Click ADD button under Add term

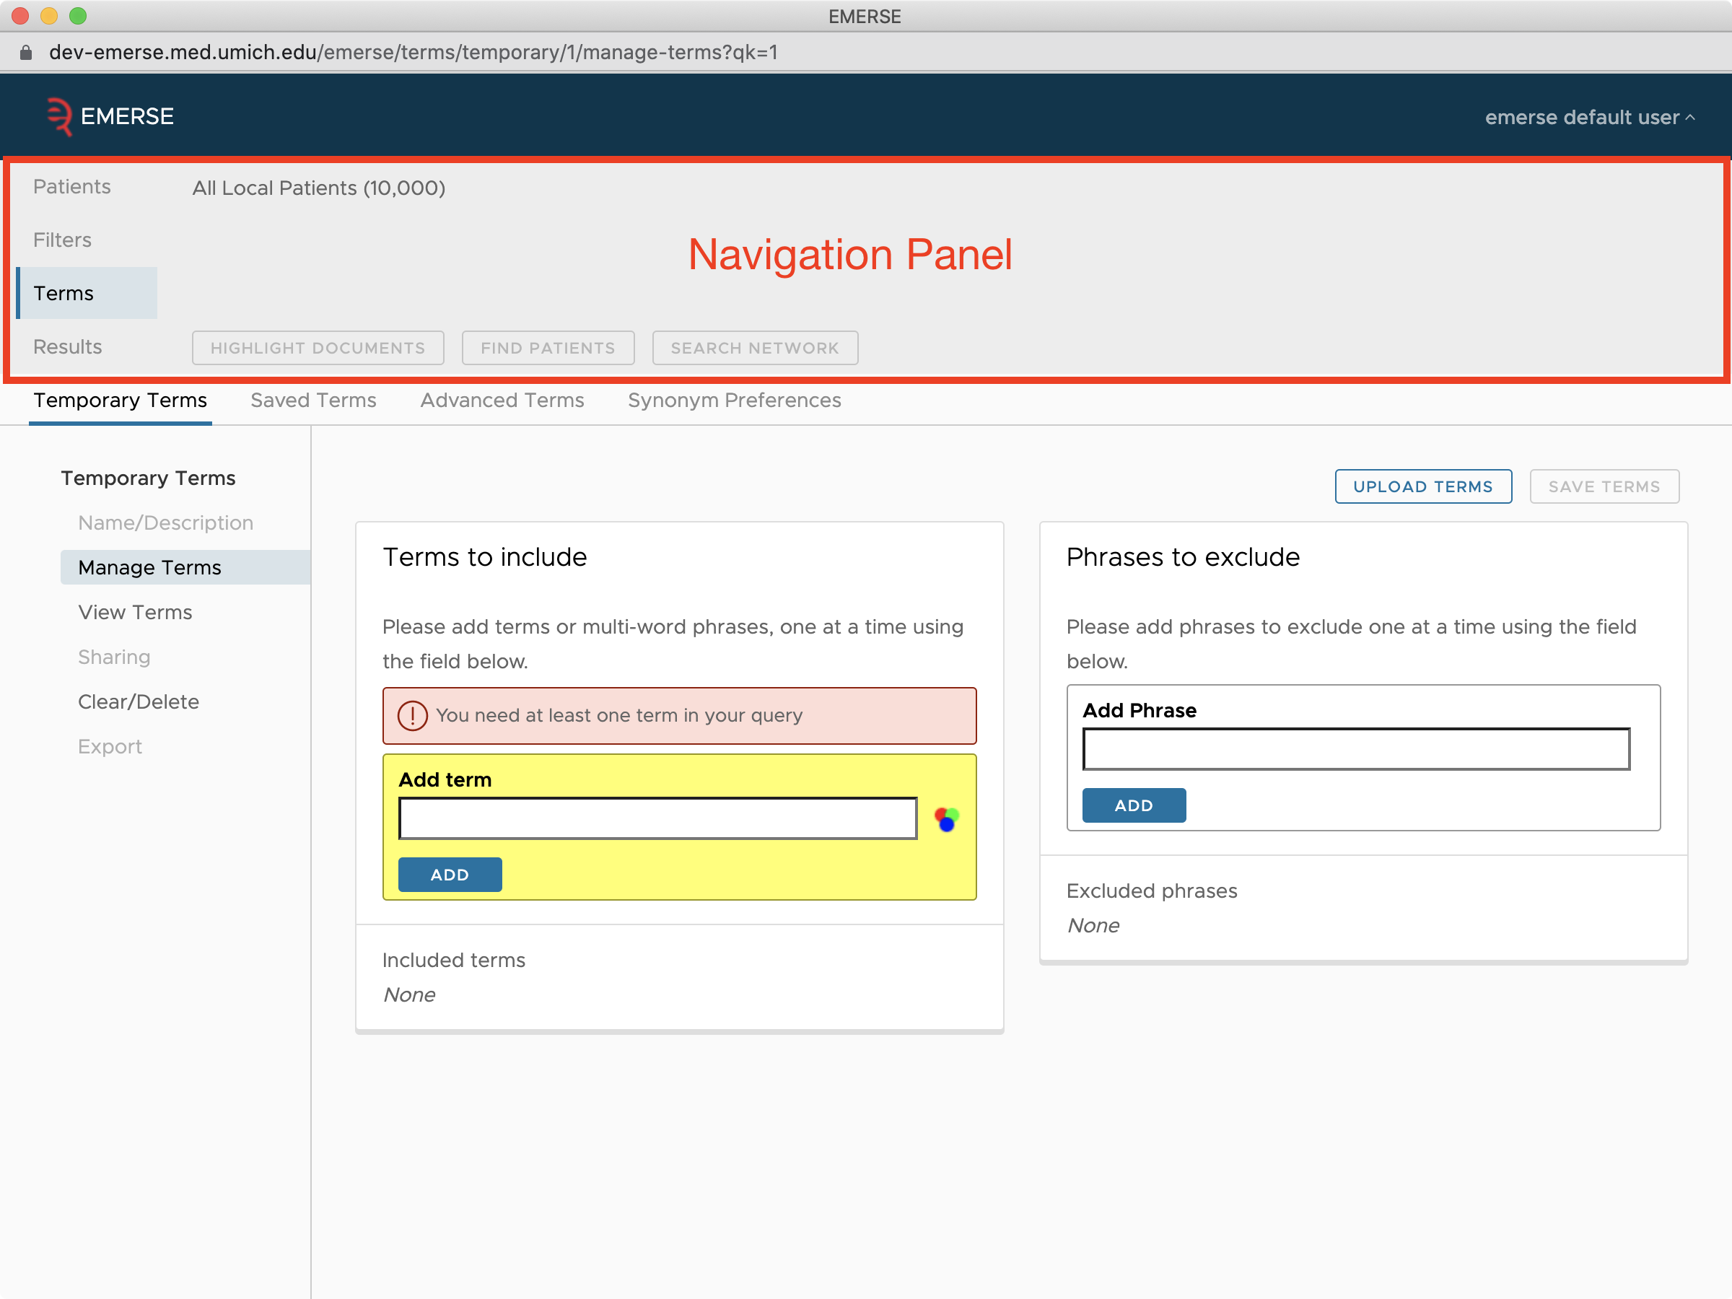pos(450,875)
